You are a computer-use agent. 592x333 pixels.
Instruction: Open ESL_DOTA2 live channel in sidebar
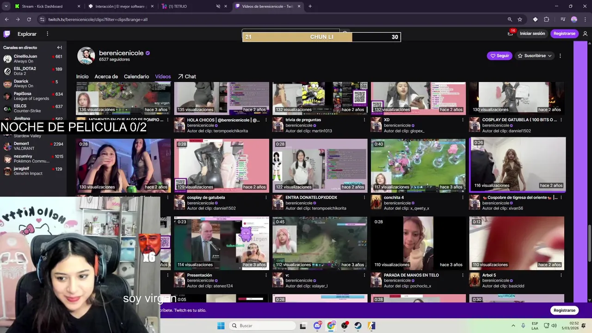pyautogui.click(x=32, y=71)
